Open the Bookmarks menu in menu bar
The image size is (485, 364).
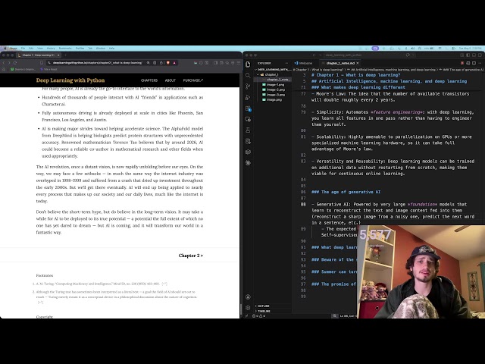(x=65, y=49)
